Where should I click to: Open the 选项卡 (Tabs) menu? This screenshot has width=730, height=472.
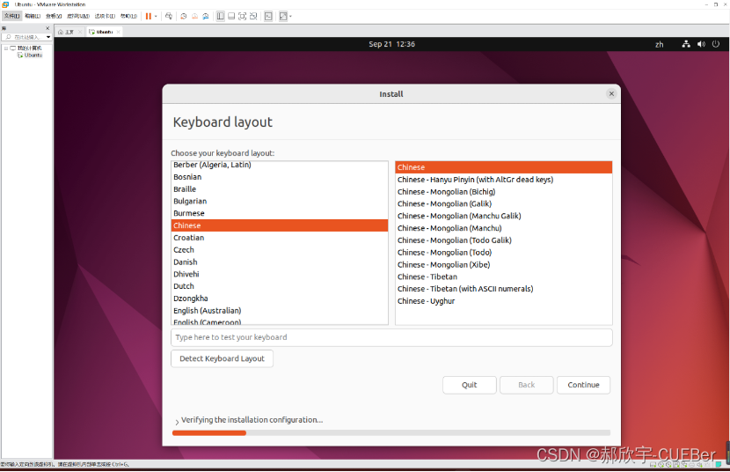point(106,16)
